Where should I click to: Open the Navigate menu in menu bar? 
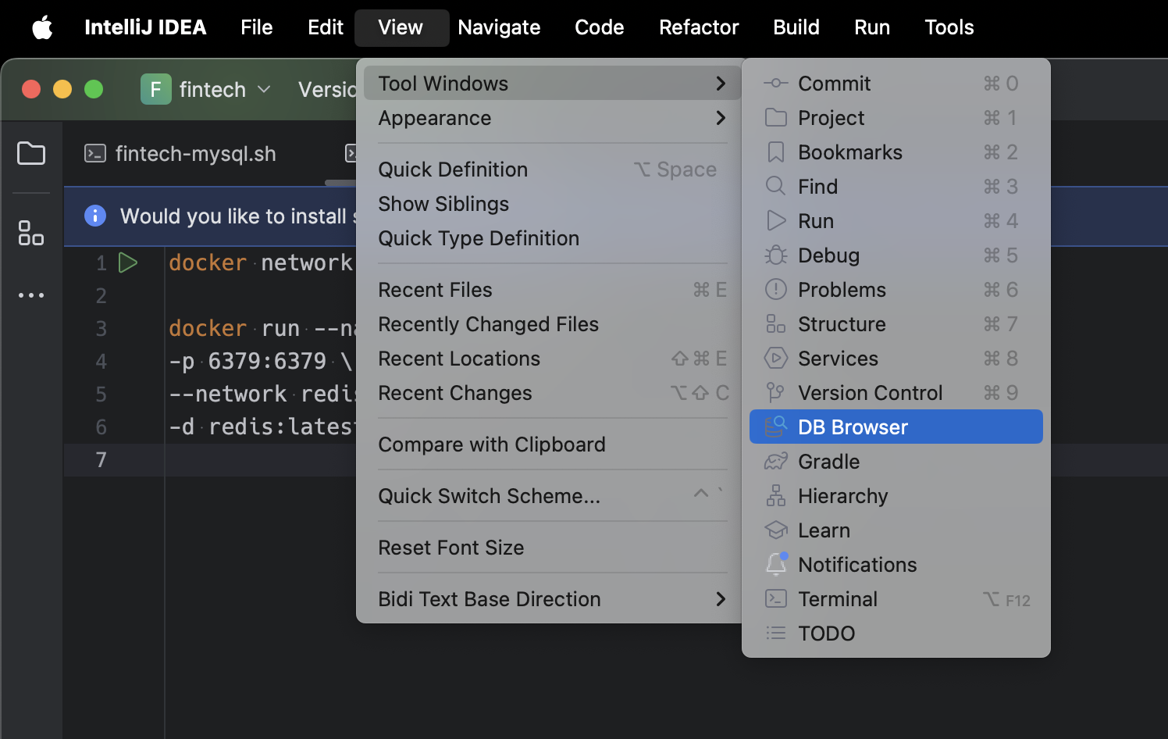(x=499, y=28)
